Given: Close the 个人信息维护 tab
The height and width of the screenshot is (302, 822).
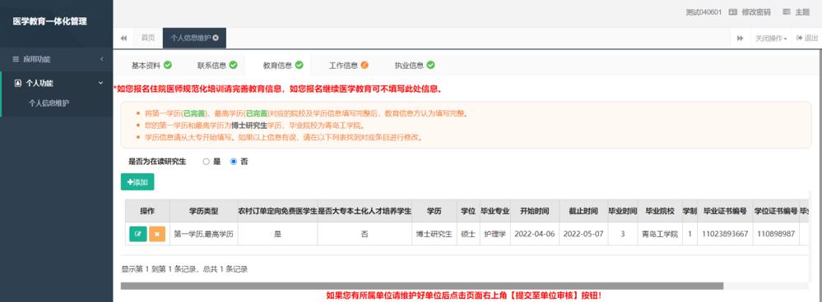Looking at the screenshot, I should (x=216, y=38).
